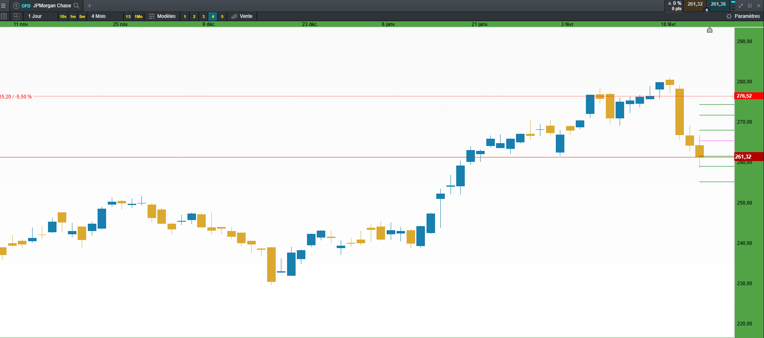Select model preset 4
The height and width of the screenshot is (338, 764).
coord(213,17)
